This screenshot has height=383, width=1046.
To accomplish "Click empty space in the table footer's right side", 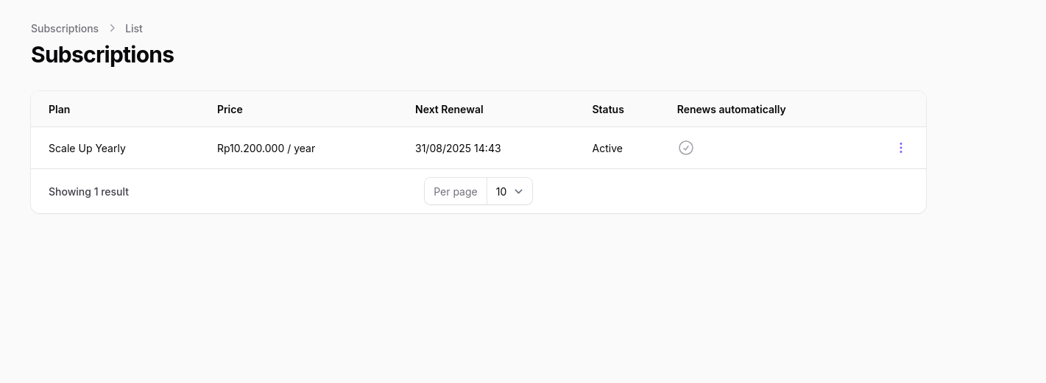I will pyautogui.click(x=736, y=191).
